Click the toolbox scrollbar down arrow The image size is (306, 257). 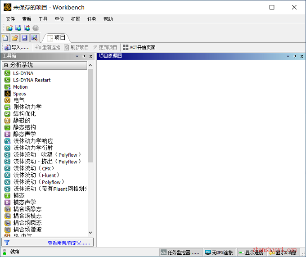[90, 233]
